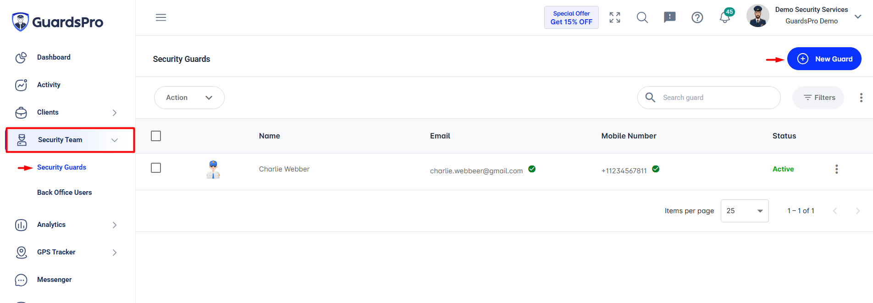This screenshot has height=303, width=873.
Task: Toggle the hamburger sidebar menu
Action: pos(161,17)
